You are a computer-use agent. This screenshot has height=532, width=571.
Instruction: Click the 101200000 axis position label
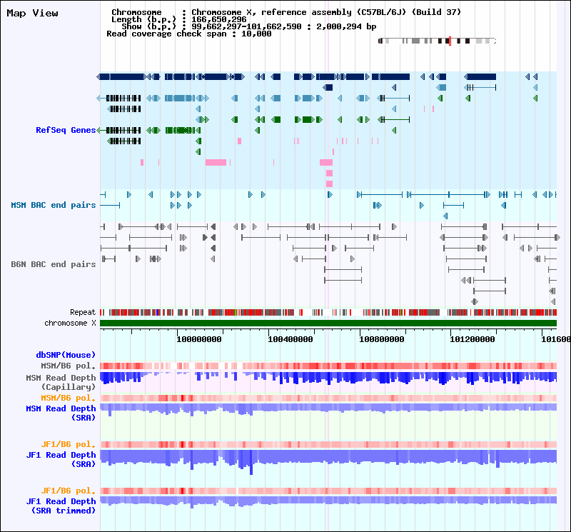pyautogui.click(x=473, y=340)
